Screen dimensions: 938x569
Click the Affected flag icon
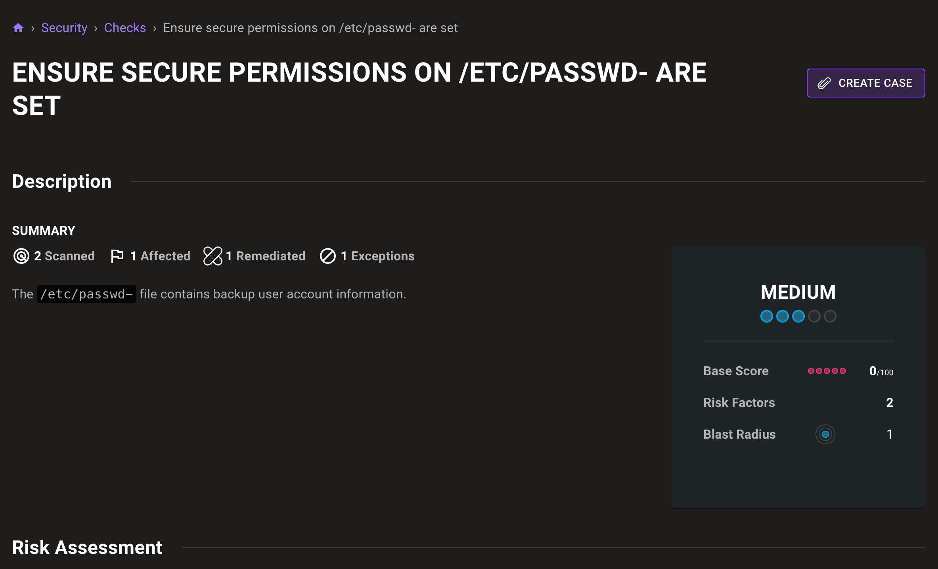(x=117, y=256)
